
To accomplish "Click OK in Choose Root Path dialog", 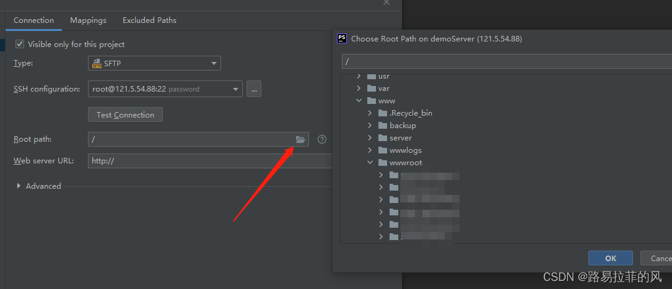I will pyautogui.click(x=610, y=258).
